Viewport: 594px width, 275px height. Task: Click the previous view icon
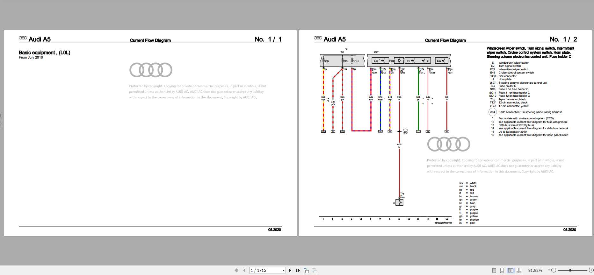click(306, 270)
